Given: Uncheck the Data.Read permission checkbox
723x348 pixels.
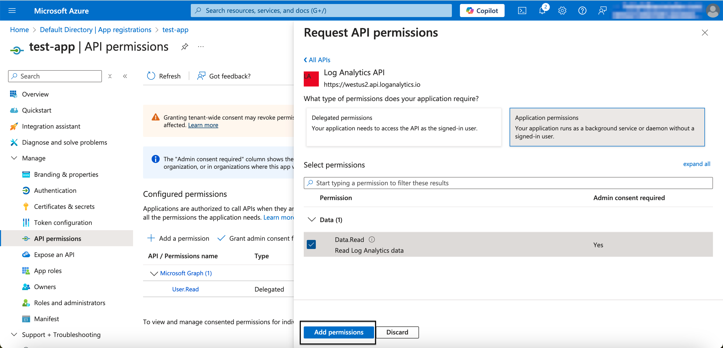Looking at the screenshot, I should tap(311, 244).
